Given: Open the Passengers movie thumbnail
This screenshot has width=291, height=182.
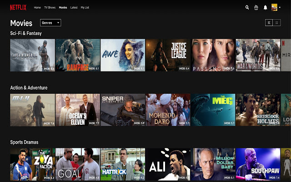Looking at the screenshot, I should coord(213,55).
